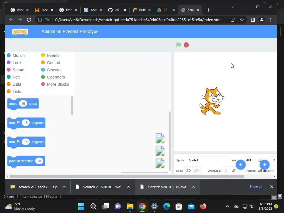Click the 90 value in point-in-direction block
284x213 pixels.
(x=39, y=161)
